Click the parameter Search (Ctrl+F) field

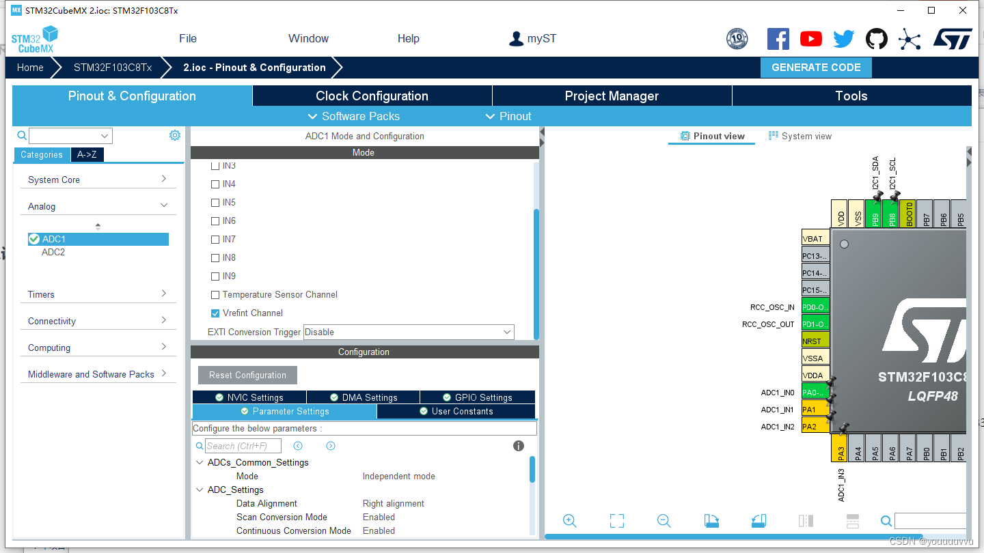pos(243,446)
